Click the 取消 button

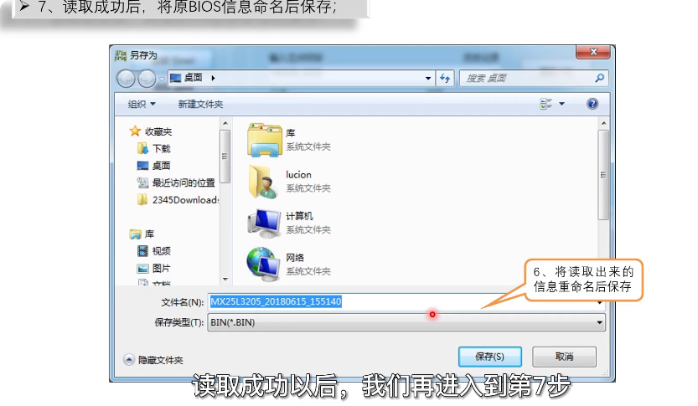564,357
